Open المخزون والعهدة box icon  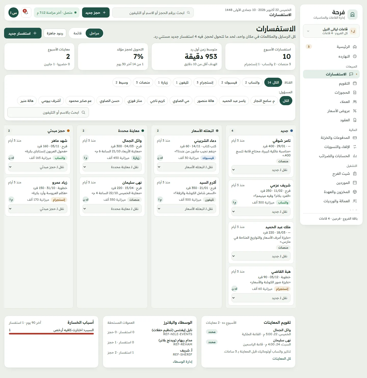pyautogui.click(x=355, y=192)
